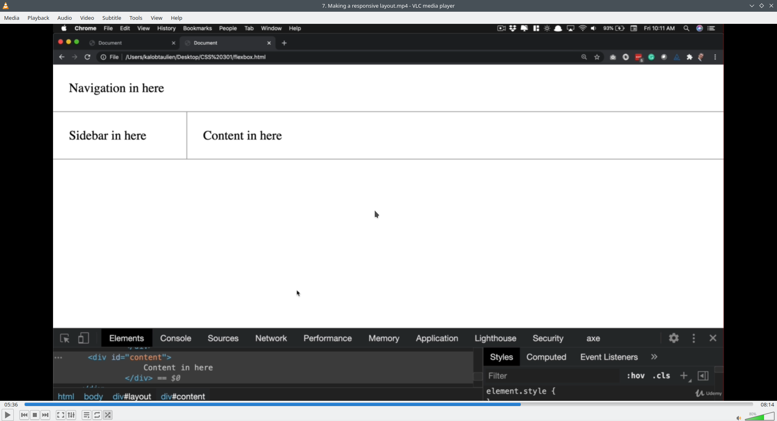Select the Computed styles tab
The image size is (777, 421).
(x=546, y=357)
